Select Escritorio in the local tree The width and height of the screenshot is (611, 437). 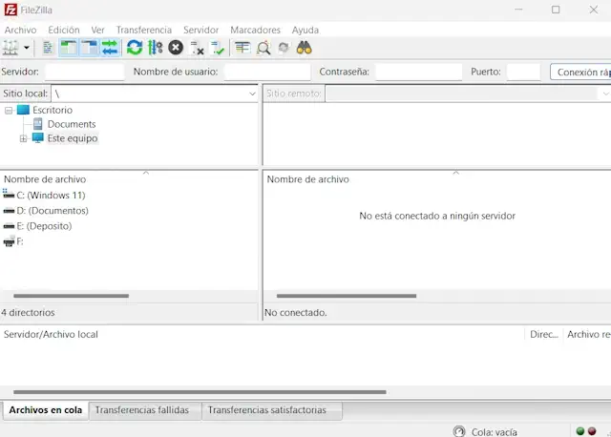pyautogui.click(x=53, y=111)
